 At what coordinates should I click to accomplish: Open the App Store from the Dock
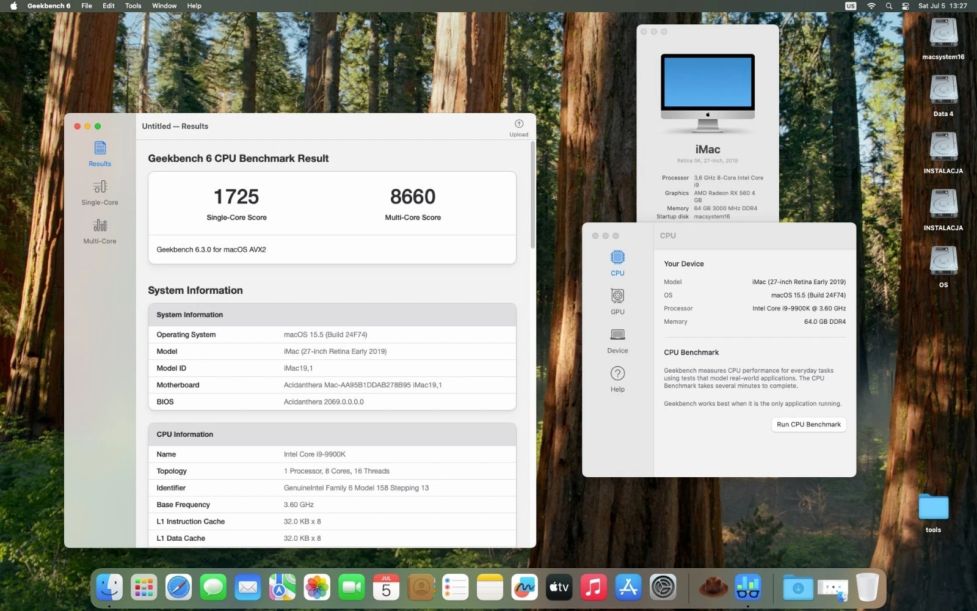coord(628,588)
